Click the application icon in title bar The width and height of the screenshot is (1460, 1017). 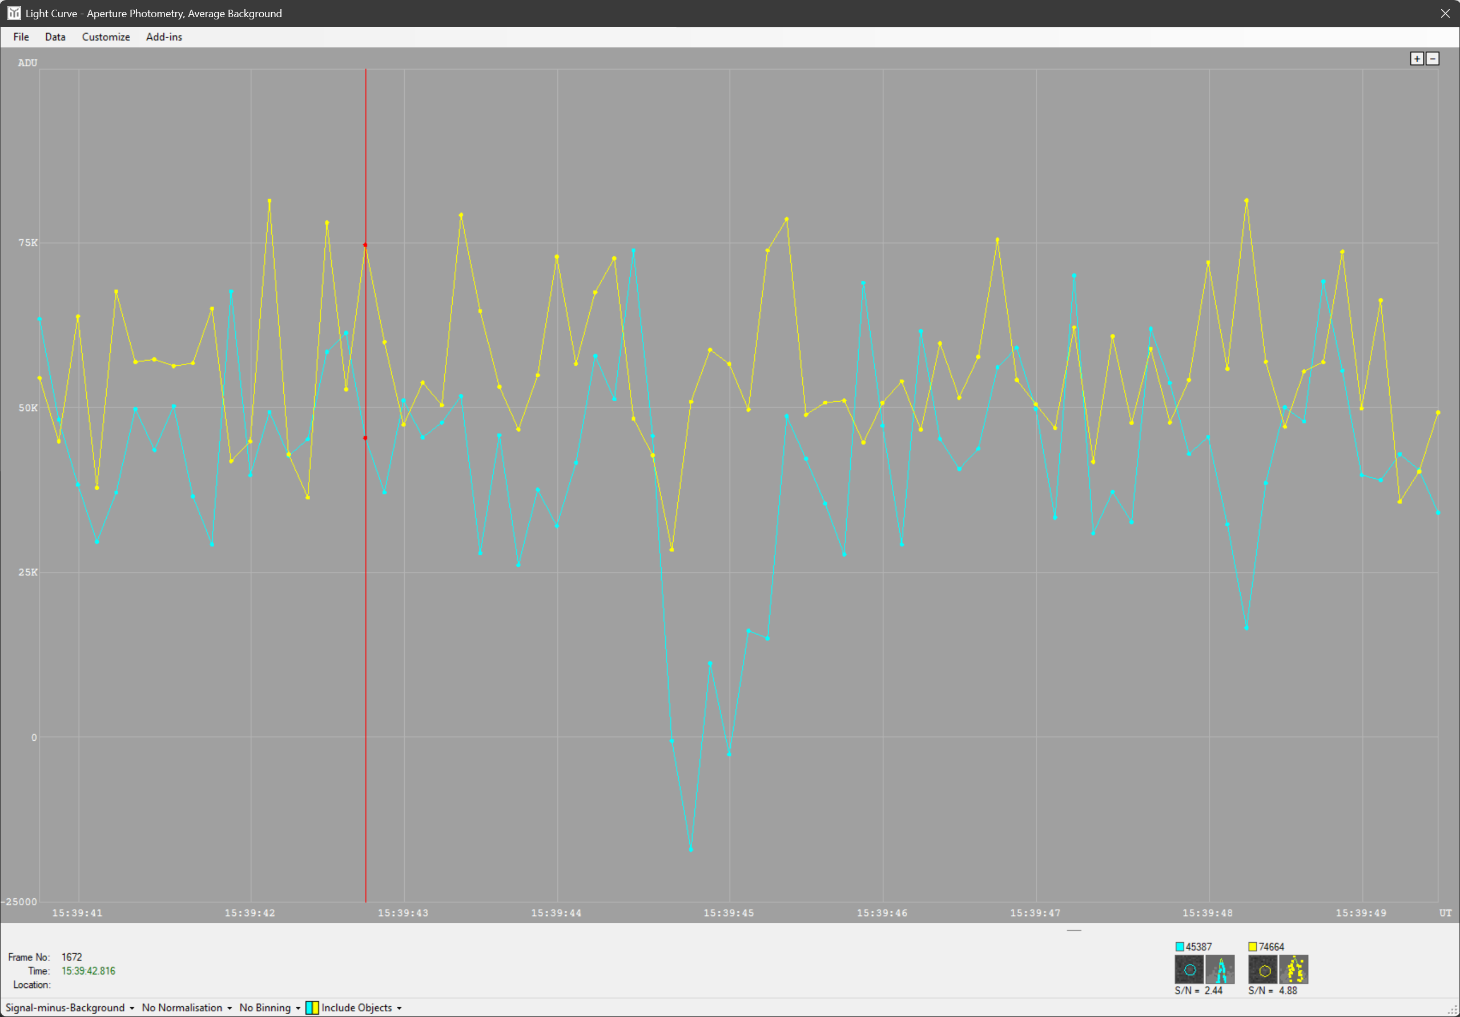pos(14,13)
